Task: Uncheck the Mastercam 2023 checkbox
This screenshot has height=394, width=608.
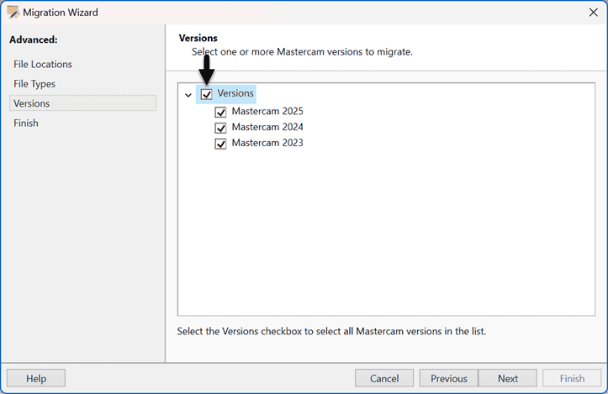Action: 221,144
